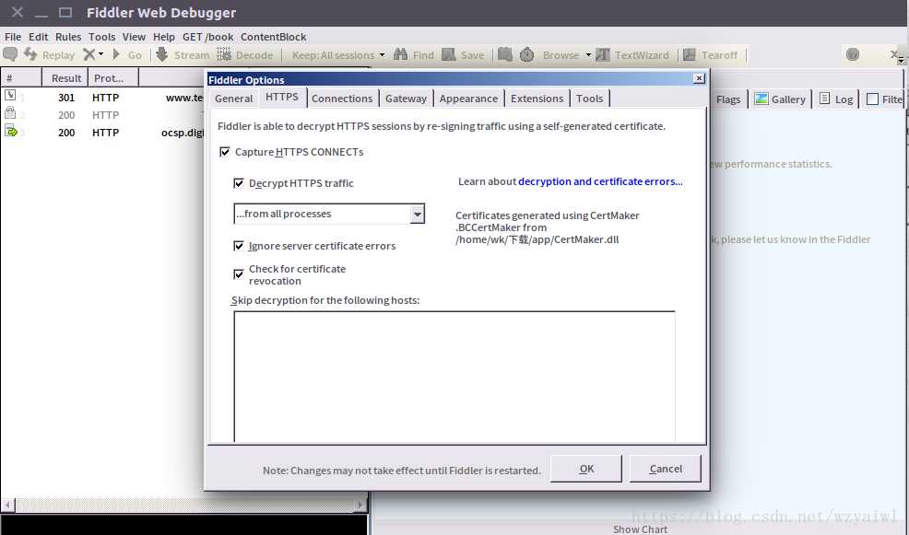Click the Prot... column header
The height and width of the screenshot is (535, 909).
tap(113, 77)
